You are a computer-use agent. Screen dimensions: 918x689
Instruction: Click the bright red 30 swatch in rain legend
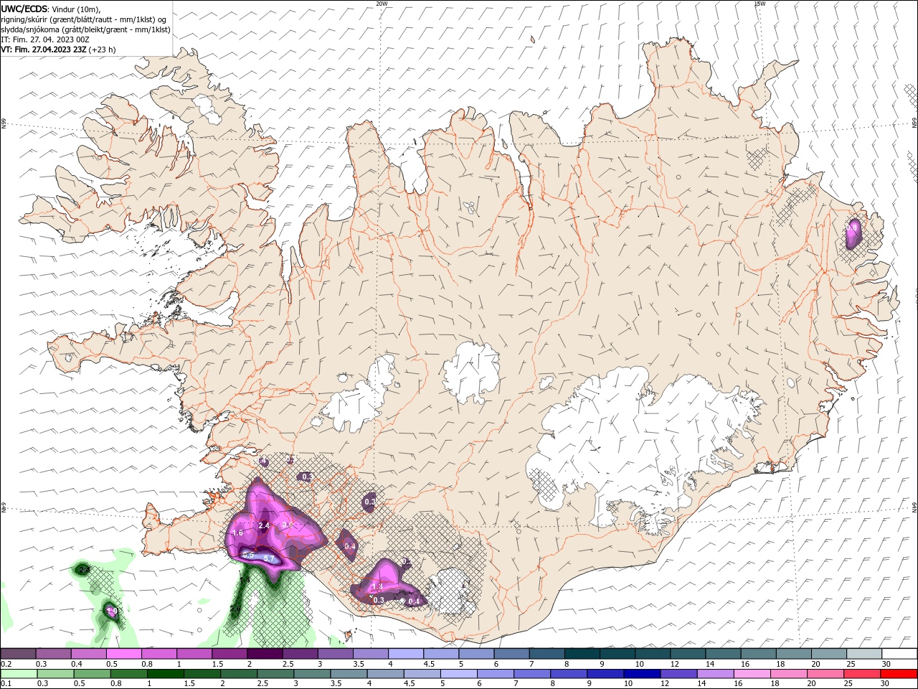coord(898,674)
